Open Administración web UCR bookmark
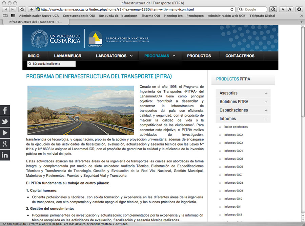The width and height of the screenshot is (305, 226). [x=226, y=16]
